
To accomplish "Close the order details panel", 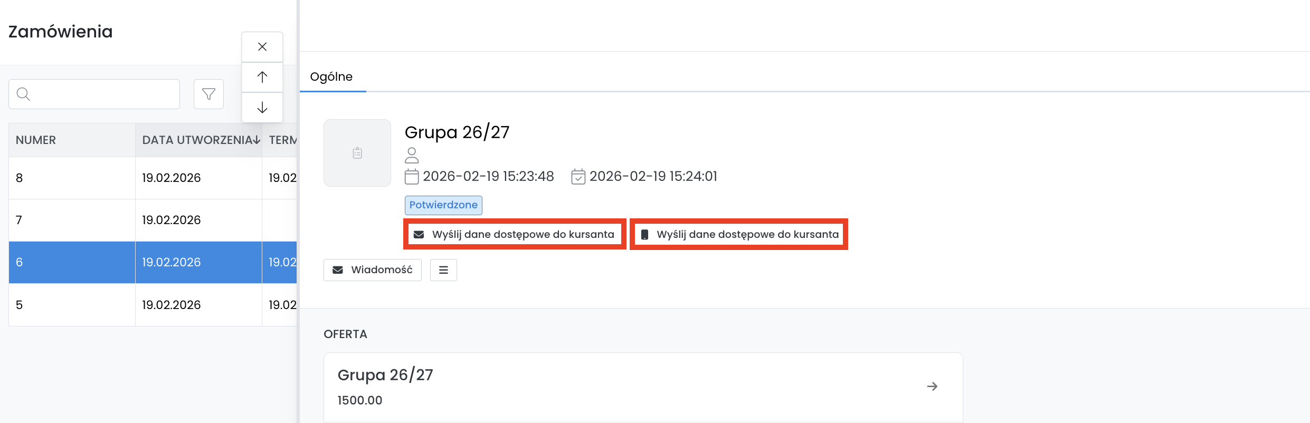I will pyautogui.click(x=262, y=47).
